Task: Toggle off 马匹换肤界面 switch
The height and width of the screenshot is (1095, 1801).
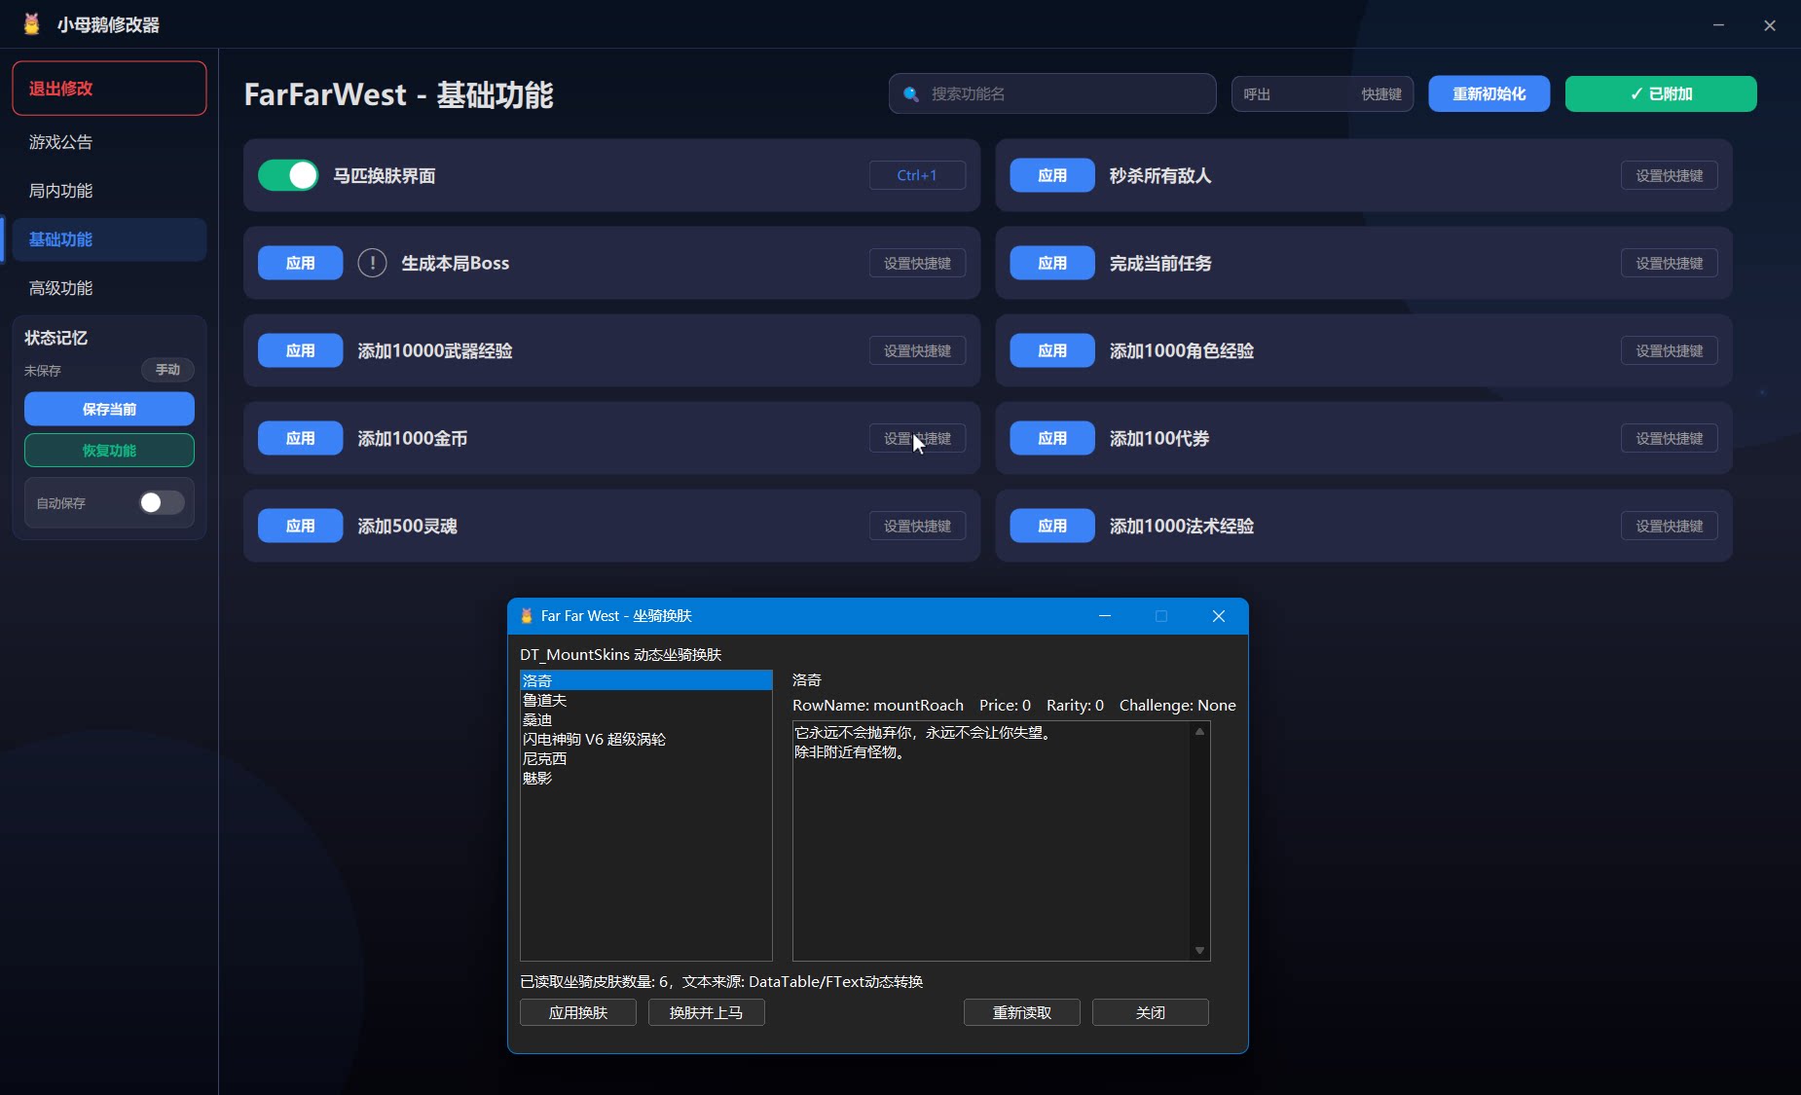Action: point(288,175)
